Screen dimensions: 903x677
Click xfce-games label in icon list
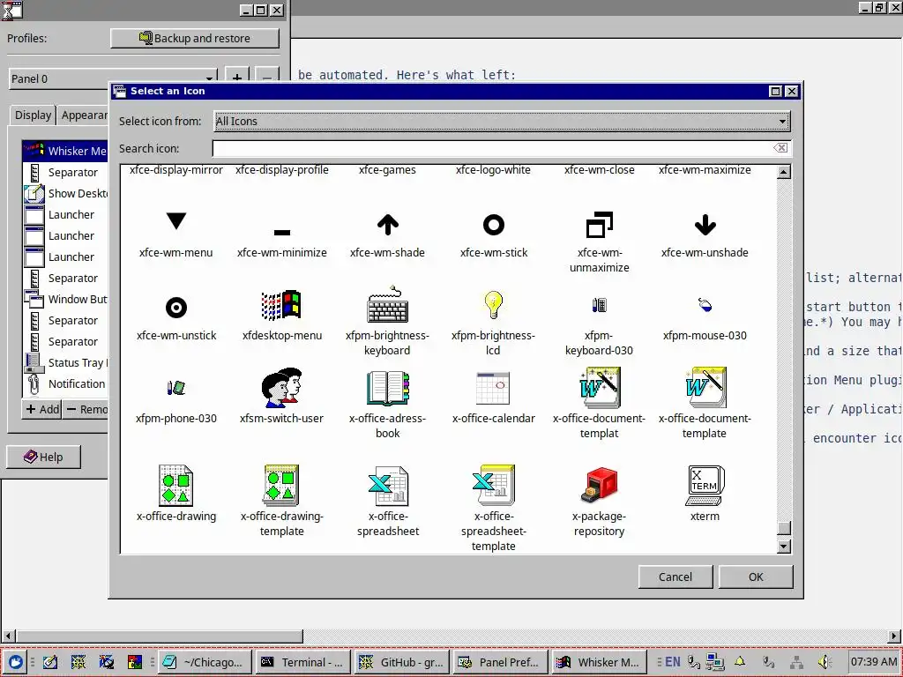tap(388, 170)
